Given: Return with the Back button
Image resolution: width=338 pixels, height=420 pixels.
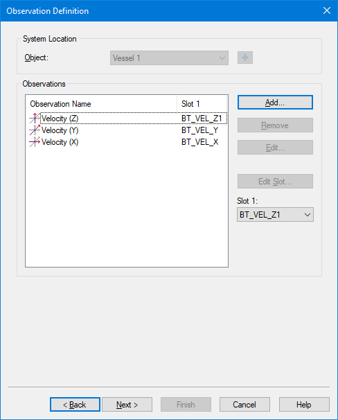Looking at the screenshot, I should point(75,405).
